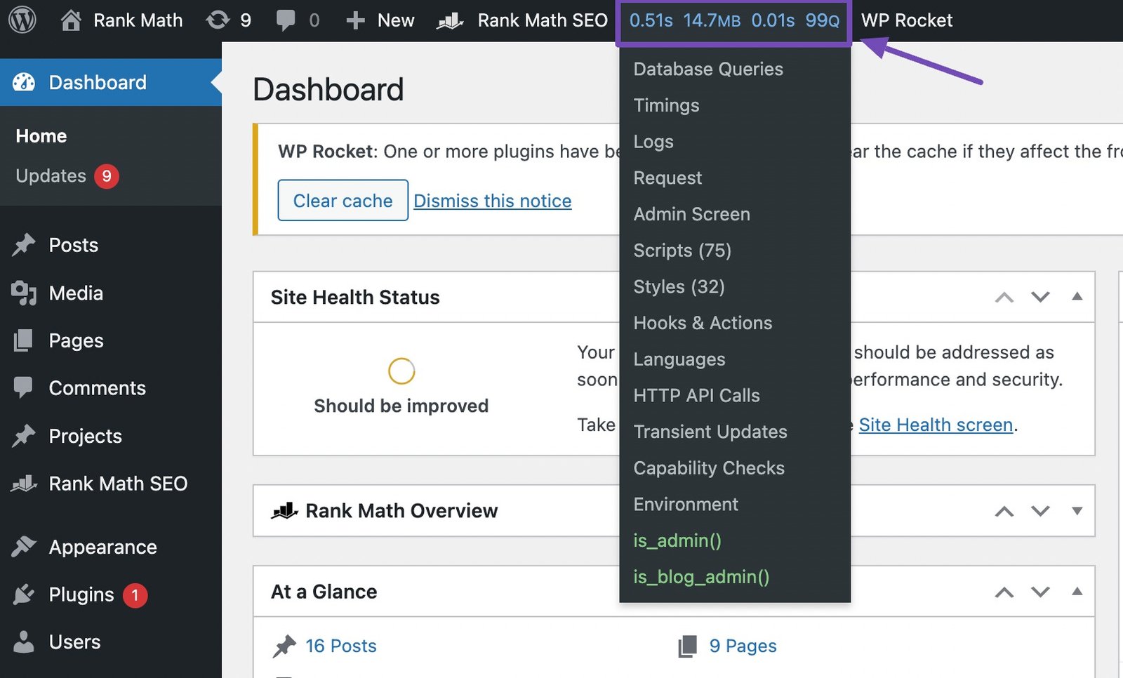This screenshot has height=678, width=1123.
Task: Open Media via its sidebar icon
Action: [24, 293]
